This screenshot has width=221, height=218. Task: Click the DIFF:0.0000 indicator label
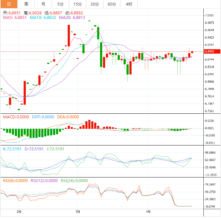[x=43, y=117]
